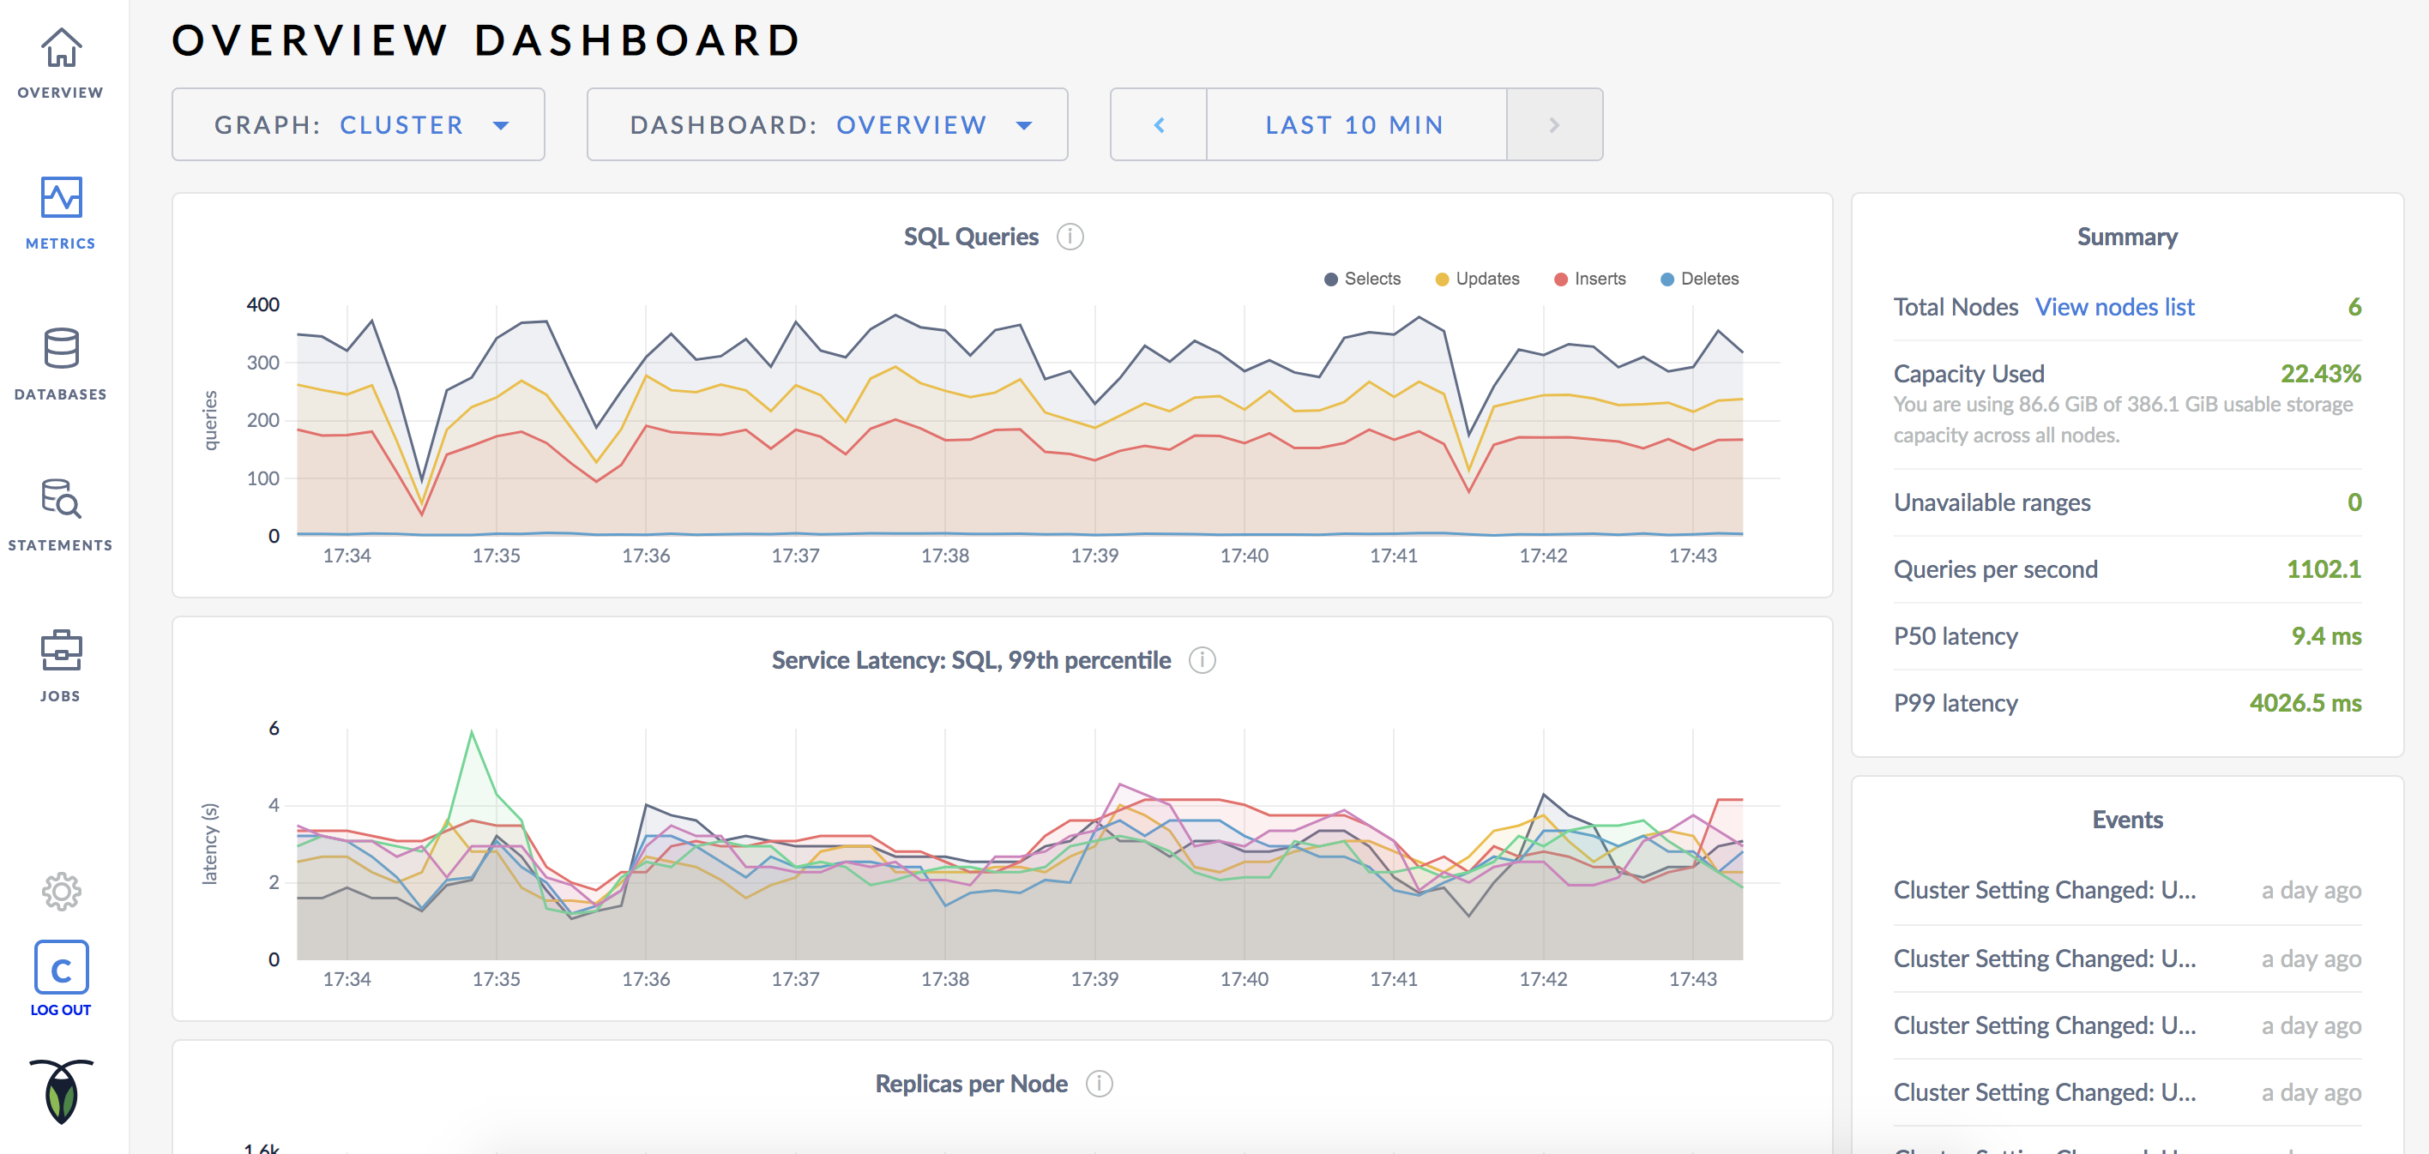This screenshot has height=1154, width=2429.
Task: Hide the Updates series from the chart
Action: [1477, 279]
